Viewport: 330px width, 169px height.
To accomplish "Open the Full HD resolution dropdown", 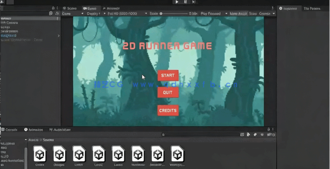I will coord(127,13).
